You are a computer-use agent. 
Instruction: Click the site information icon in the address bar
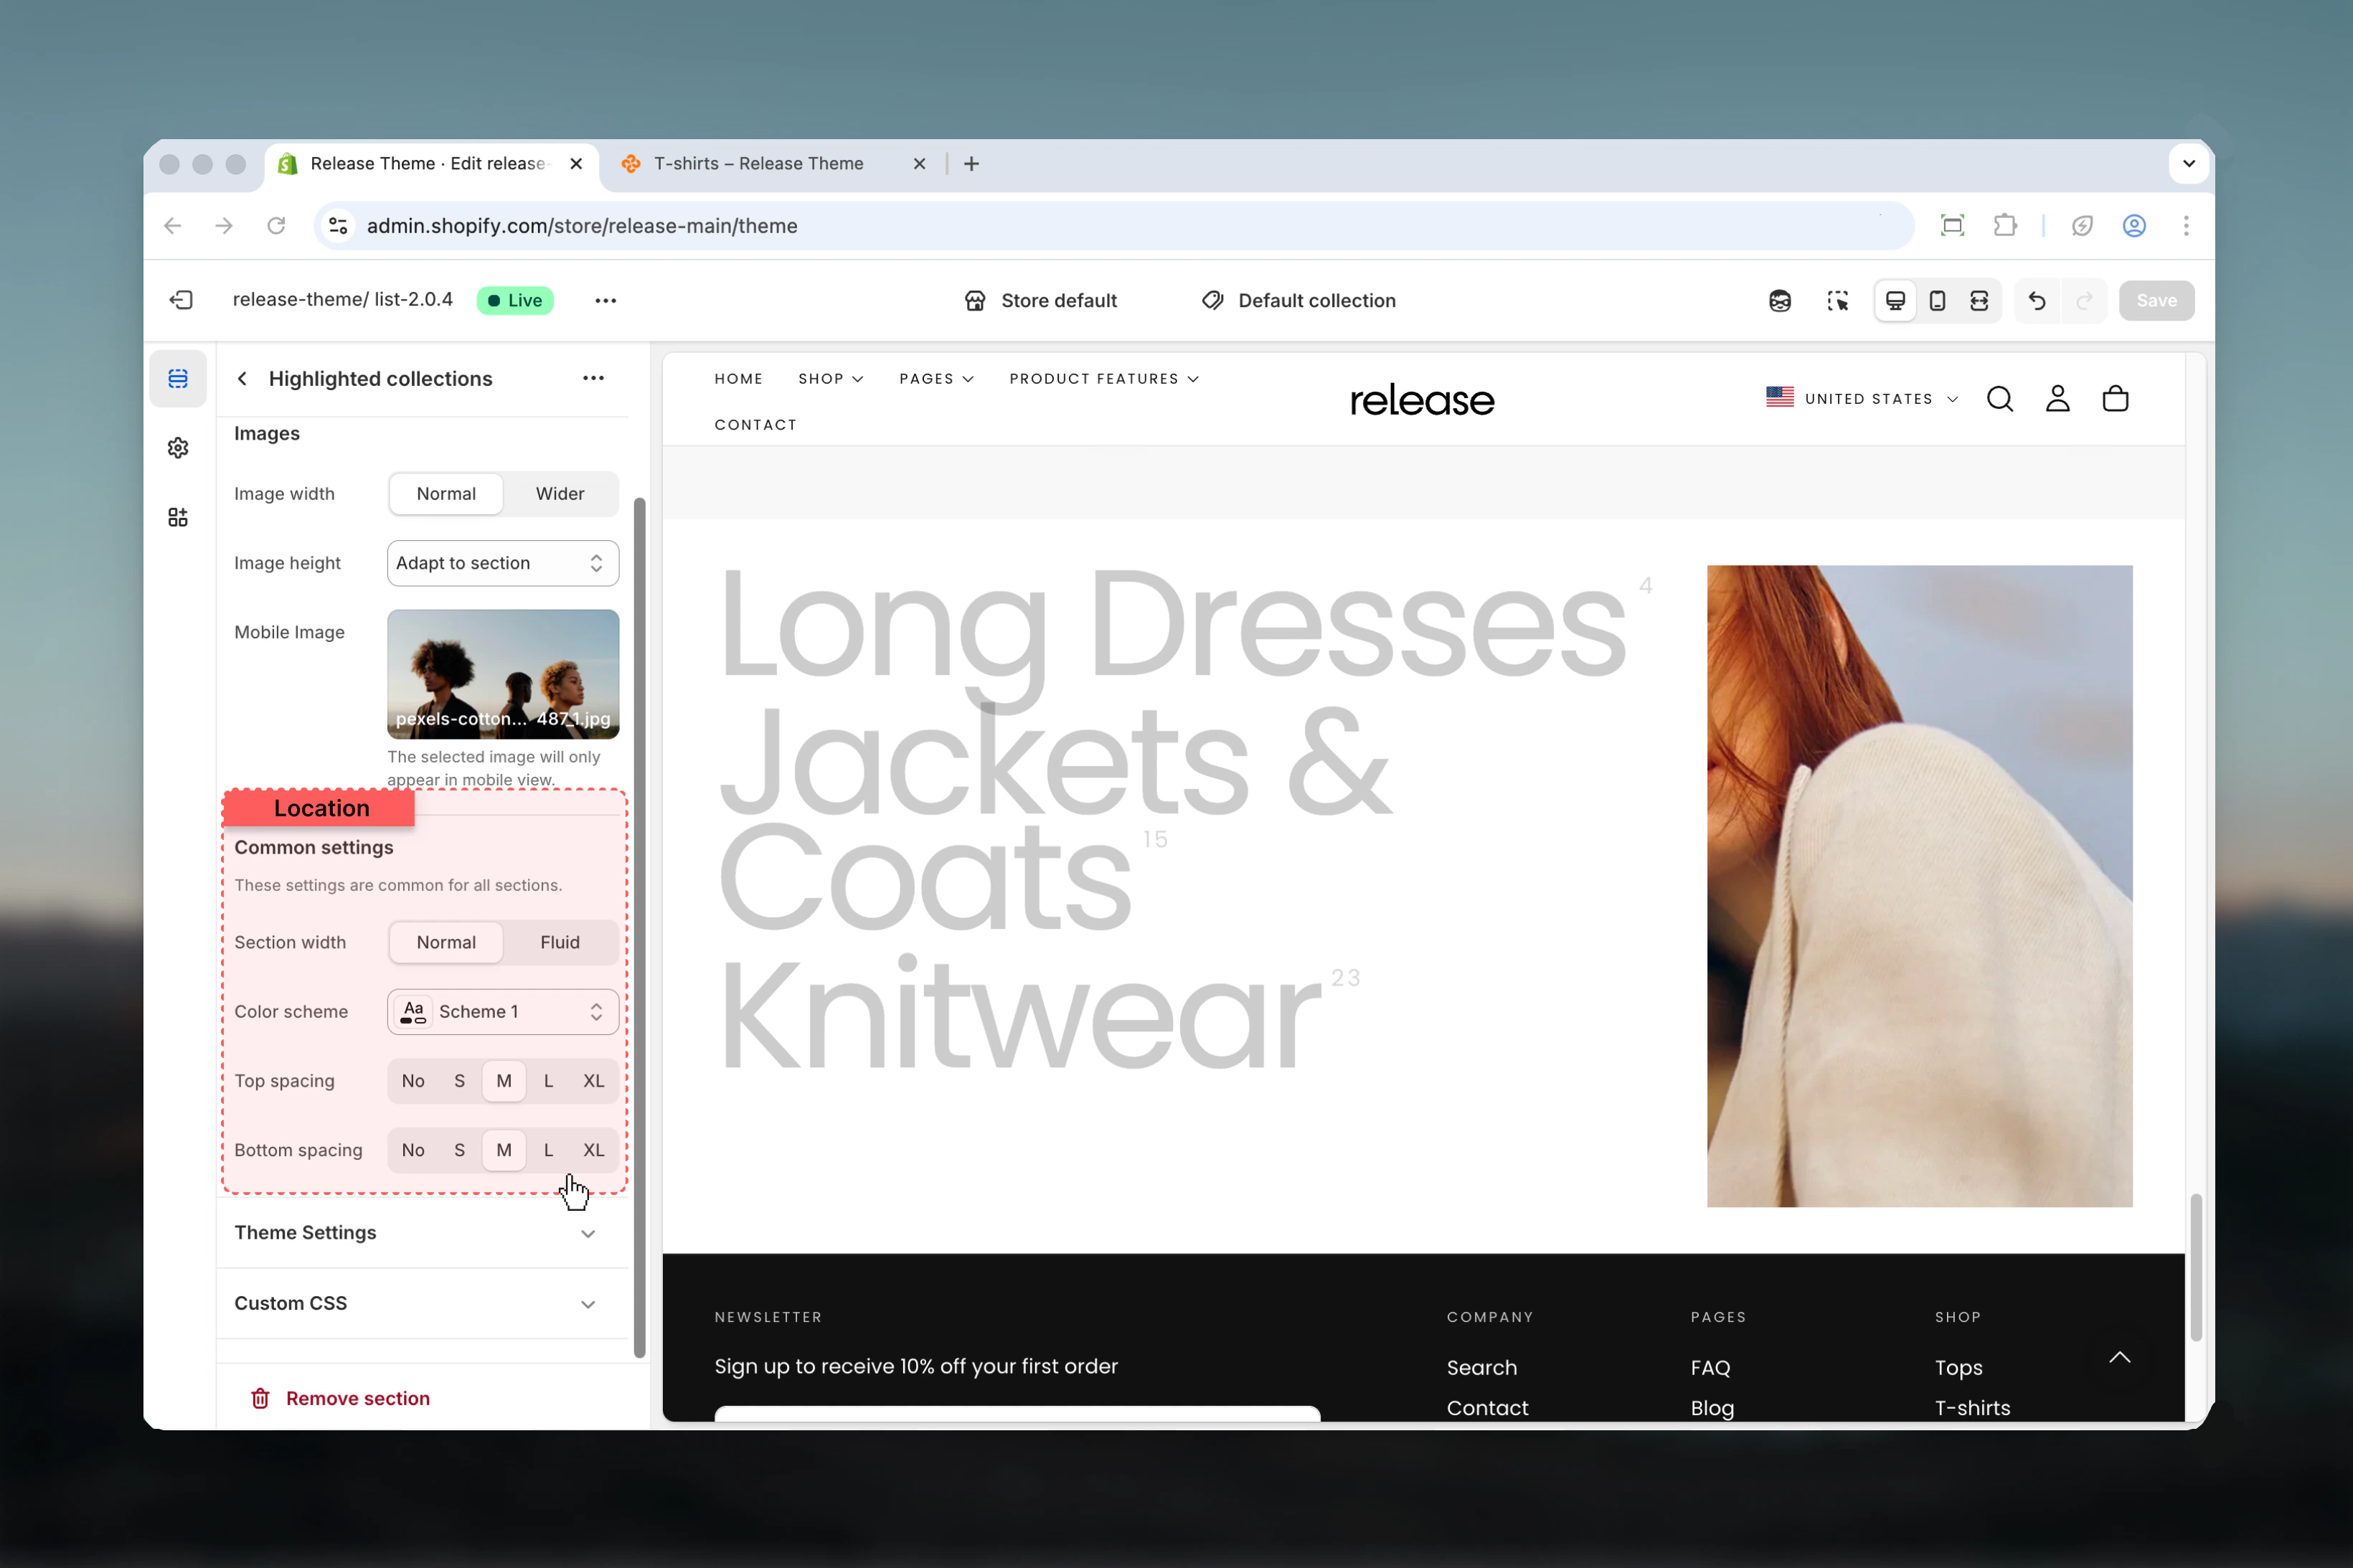pos(339,225)
